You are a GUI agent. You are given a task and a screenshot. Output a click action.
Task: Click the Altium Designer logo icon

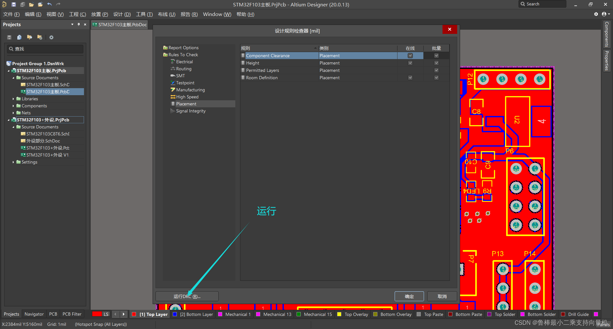pos(4,4)
